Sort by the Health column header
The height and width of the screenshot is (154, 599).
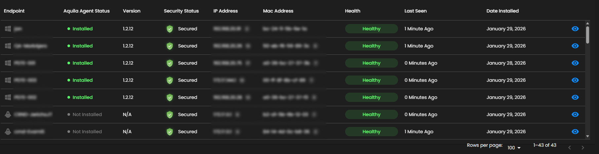pyautogui.click(x=352, y=11)
